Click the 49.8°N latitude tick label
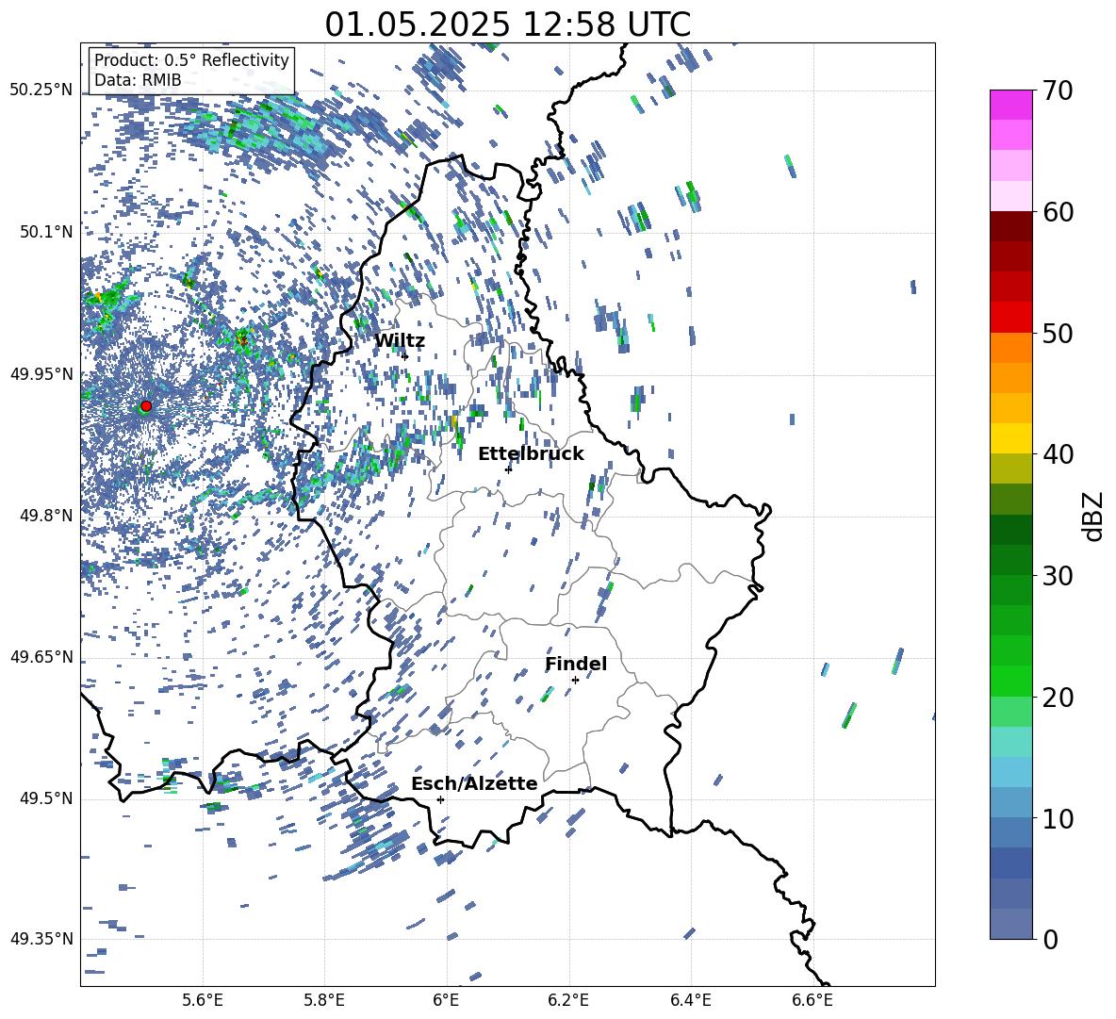 45,516
